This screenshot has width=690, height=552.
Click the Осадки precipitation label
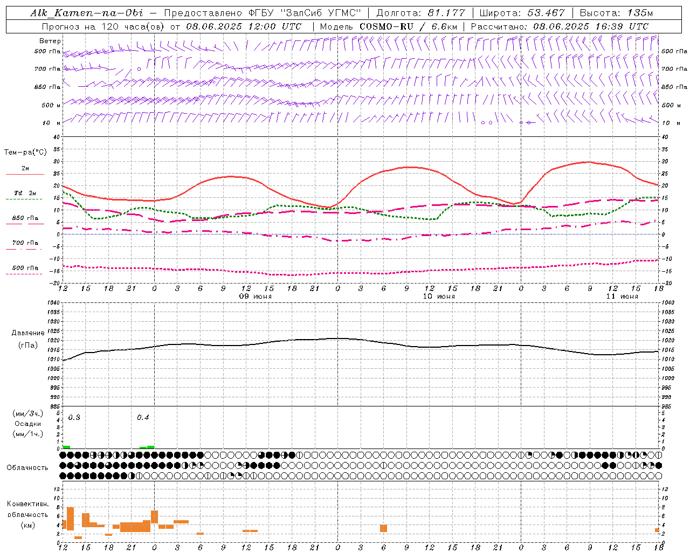point(28,424)
